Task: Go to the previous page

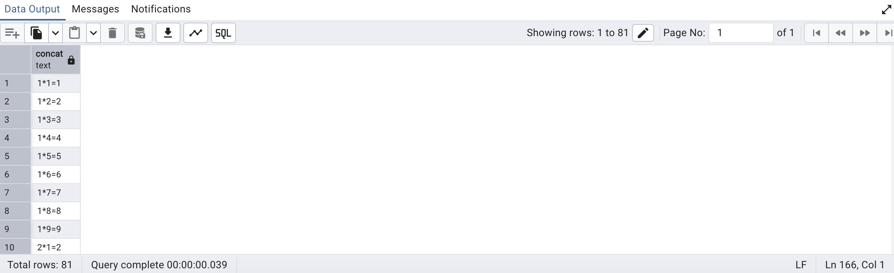Action: (841, 33)
